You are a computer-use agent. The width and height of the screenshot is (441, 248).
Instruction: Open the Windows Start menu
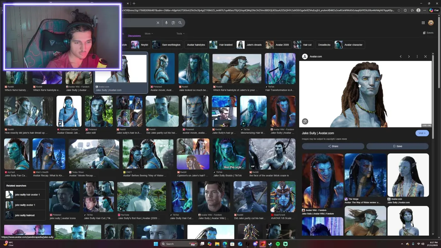pos(156,244)
